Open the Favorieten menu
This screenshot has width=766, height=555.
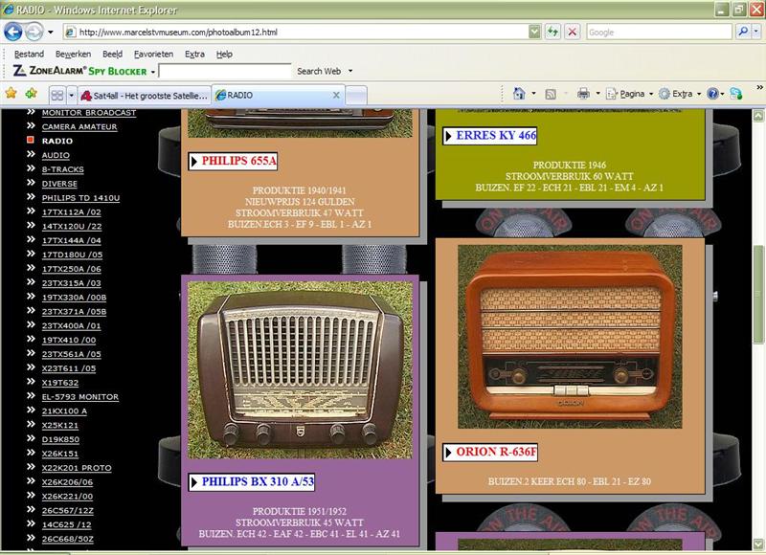pos(153,55)
